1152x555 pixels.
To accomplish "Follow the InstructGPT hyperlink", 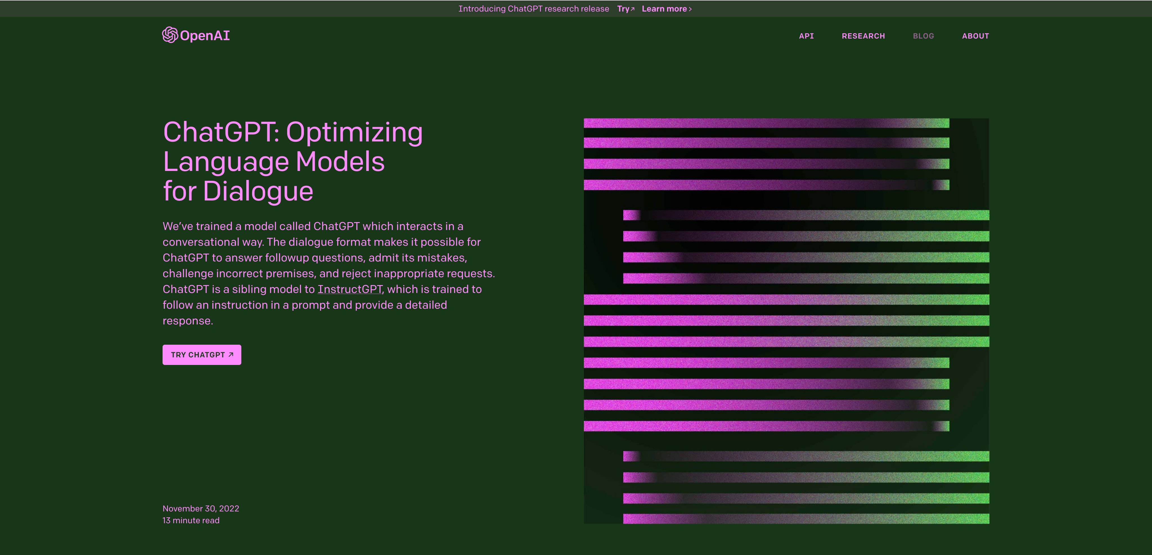I will 350,289.
